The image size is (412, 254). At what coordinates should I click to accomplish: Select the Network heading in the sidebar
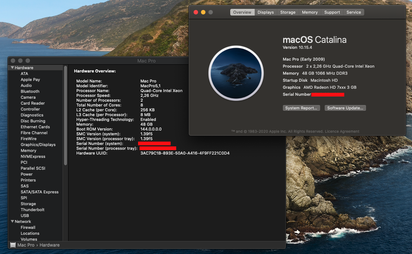[23, 221]
